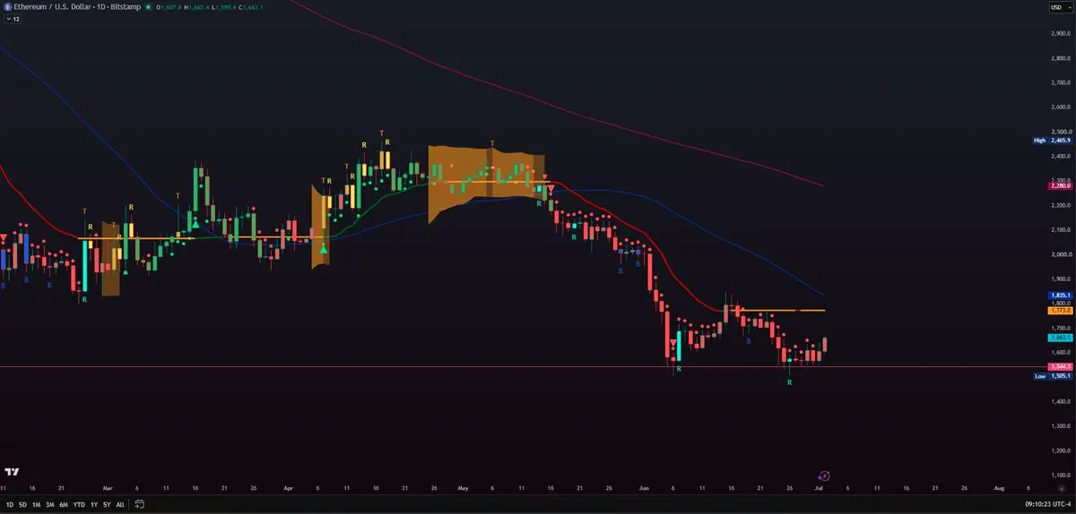Expand the collapsed indicators legend showing 12
The image size is (1076, 514).
(13, 18)
